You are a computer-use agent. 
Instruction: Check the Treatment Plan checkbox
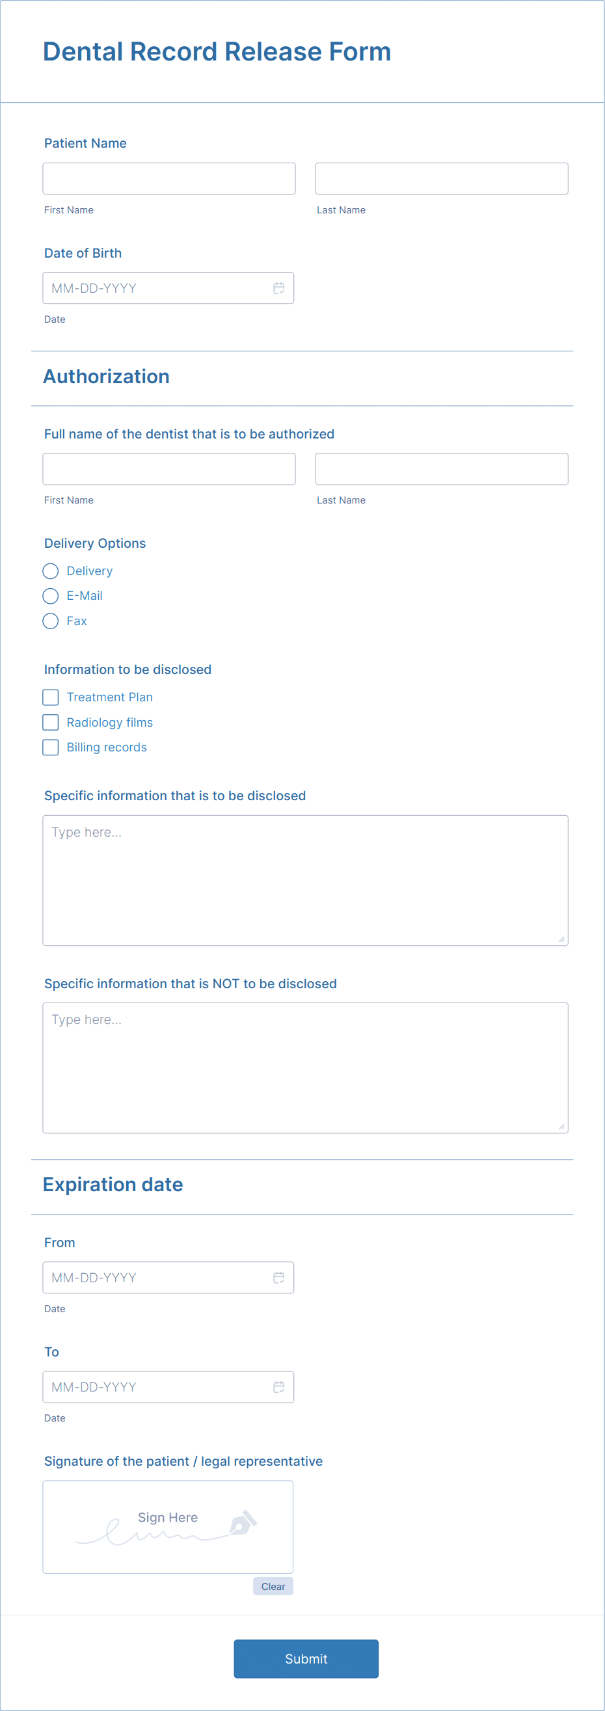pos(51,697)
